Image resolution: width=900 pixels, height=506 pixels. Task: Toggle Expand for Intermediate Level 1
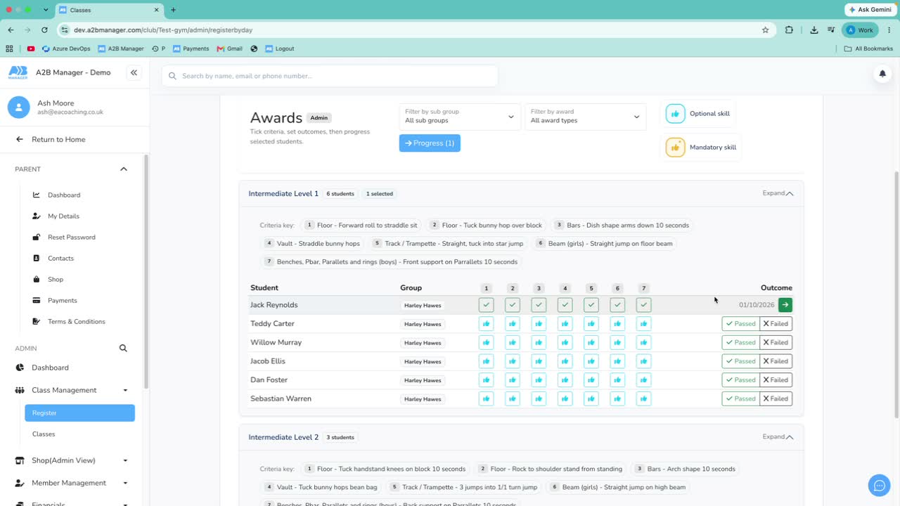[x=778, y=193]
